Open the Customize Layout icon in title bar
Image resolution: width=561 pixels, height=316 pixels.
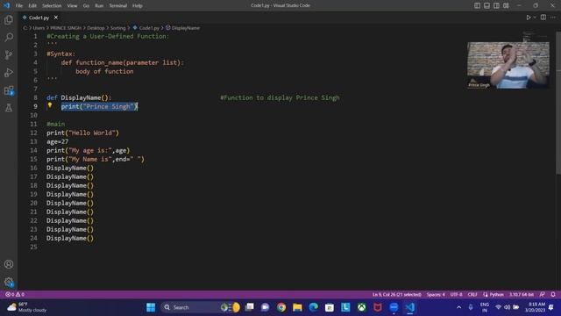pos(506,5)
